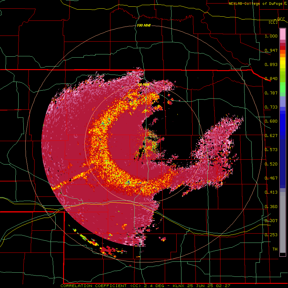Select the 0.840 scale label
Screen dimensions: 288x288
pos(271,79)
